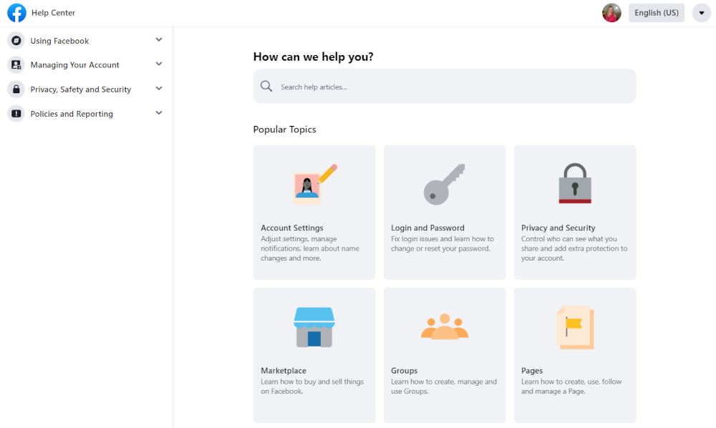Expand the Policies and Reporting chevron
This screenshot has height=428, width=716.
(x=159, y=112)
